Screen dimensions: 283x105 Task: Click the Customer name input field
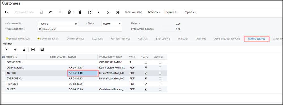click(x=80, y=29)
